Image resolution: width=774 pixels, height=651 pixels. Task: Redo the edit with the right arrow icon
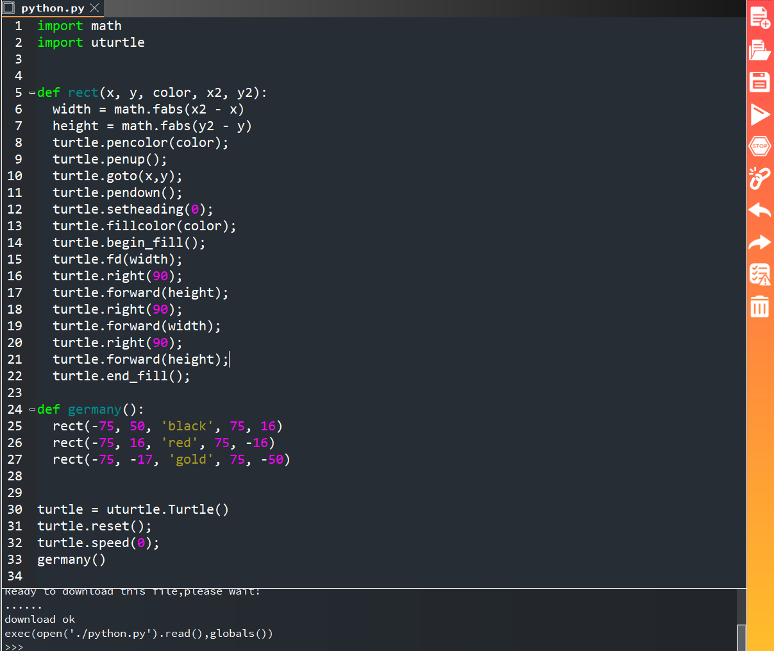760,242
